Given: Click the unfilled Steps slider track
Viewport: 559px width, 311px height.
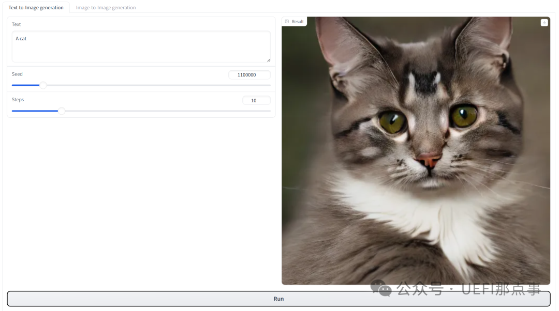Looking at the screenshot, I should coord(166,111).
